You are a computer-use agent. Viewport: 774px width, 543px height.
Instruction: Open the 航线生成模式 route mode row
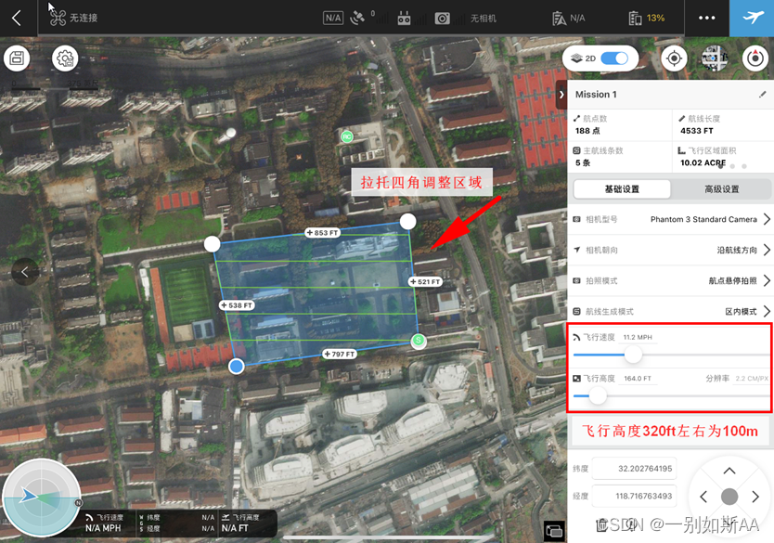click(x=669, y=311)
